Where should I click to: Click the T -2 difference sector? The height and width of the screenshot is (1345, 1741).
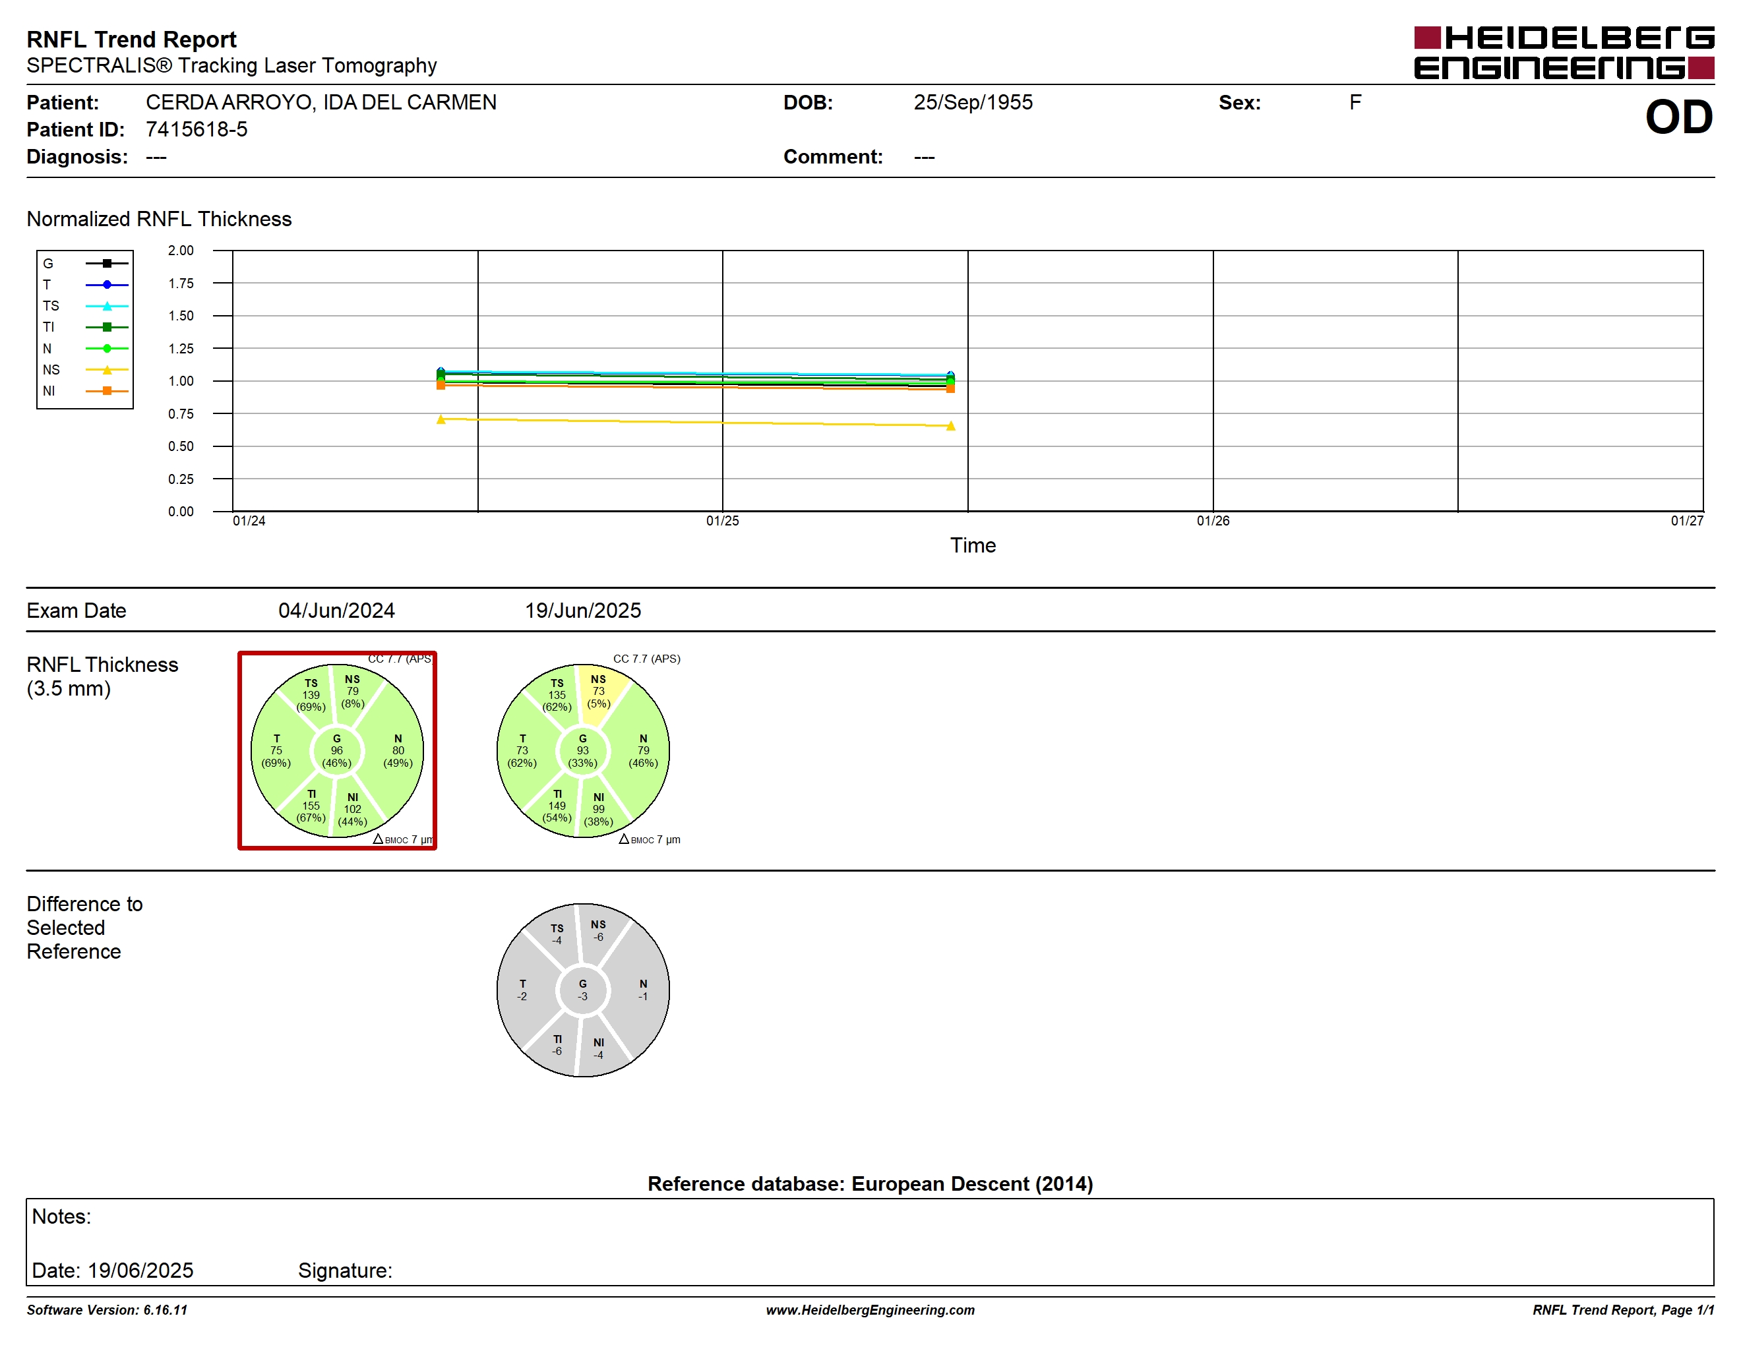tap(522, 990)
